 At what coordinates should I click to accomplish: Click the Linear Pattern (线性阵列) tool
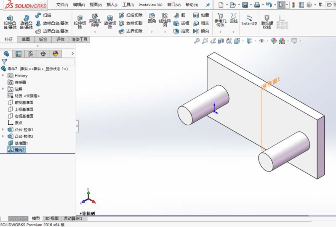[x=165, y=20]
